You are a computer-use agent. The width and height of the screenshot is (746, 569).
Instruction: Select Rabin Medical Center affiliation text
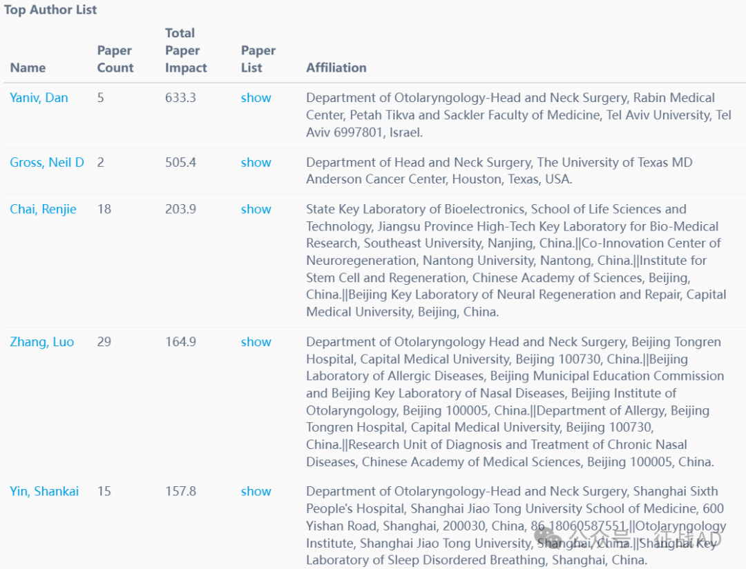(x=519, y=115)
